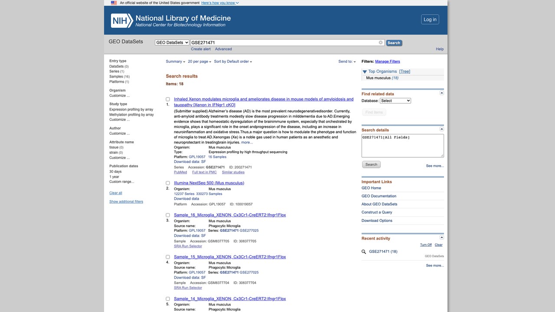This screenshot has width=555, height=312.
Task: Collapse the Recent activity panel
Action: click(x=442, y=237)
